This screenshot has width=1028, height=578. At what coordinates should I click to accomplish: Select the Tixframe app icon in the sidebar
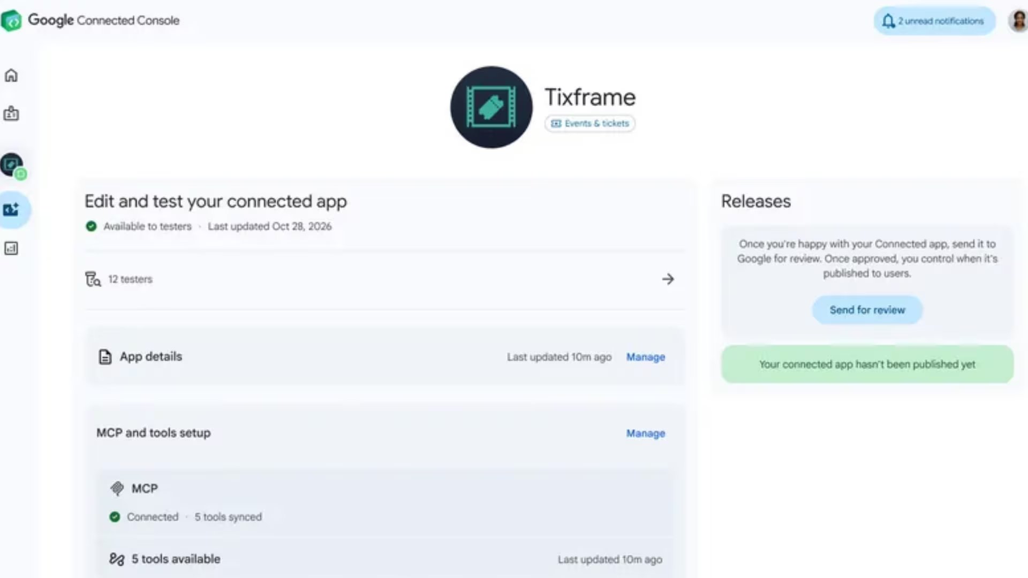[x=12, y=165]
